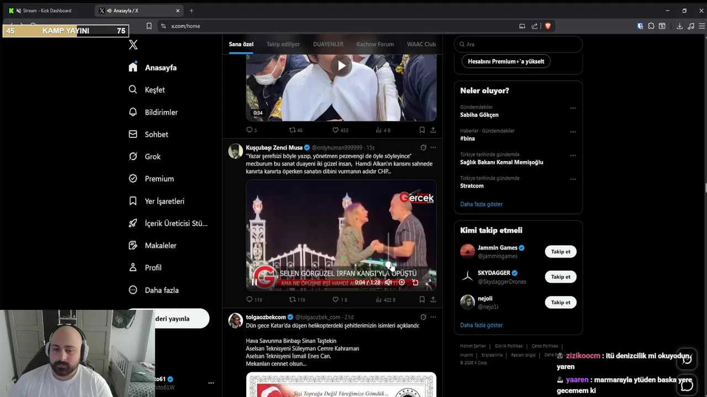Open a new browser tab
The height and width of the screenshot is (397, 707).
(x=191, y=10)
